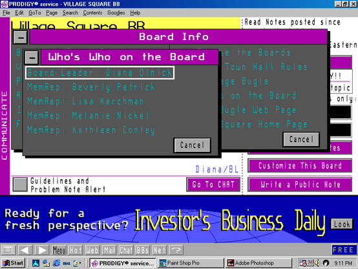Viewport: 358px width, 269px height.
Task: Select Board Leader: Diana Olnick entry
Action: point(100,73)
